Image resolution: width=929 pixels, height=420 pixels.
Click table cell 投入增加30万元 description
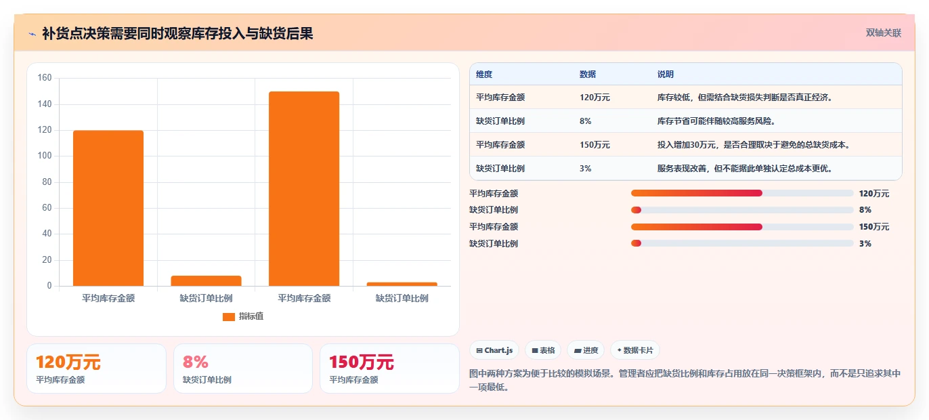pos(754,145)
